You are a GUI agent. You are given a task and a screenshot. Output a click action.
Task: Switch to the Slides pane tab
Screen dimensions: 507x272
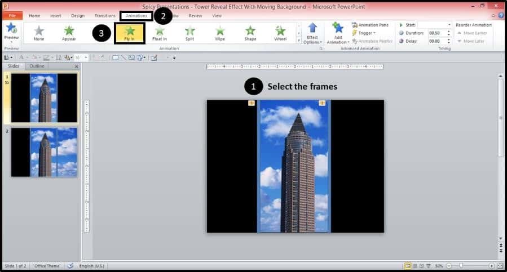(x=14, y=66)
